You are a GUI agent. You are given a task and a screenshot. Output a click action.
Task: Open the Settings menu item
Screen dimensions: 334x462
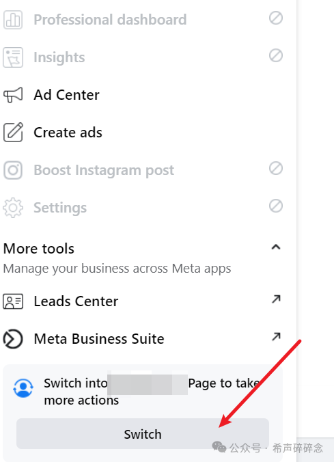coord(60,208)
